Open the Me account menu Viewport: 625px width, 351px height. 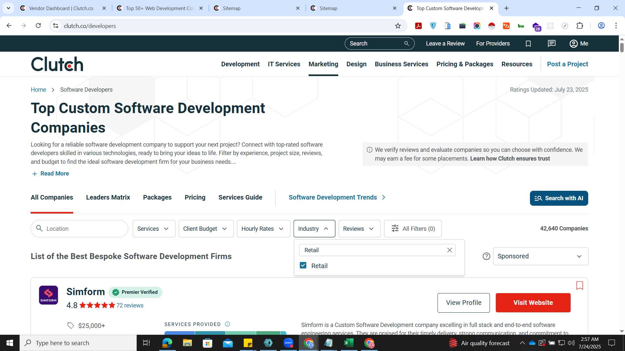point(579,44)
